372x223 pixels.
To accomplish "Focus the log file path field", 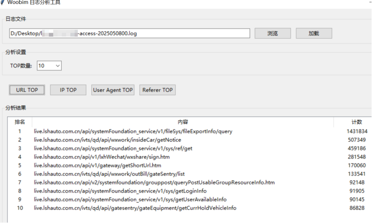I will (129, 33).
